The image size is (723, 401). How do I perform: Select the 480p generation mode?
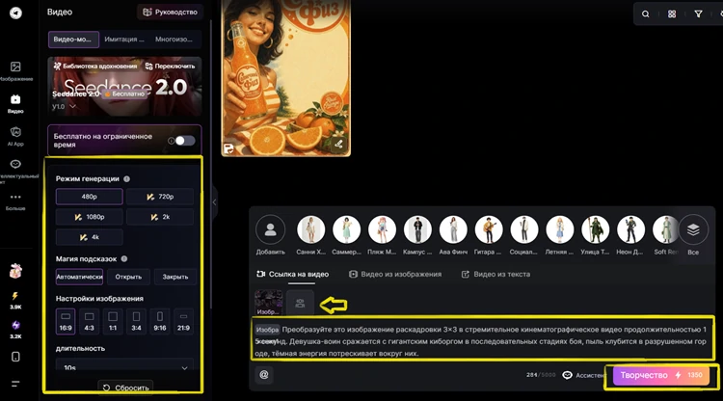click(90, 197)
